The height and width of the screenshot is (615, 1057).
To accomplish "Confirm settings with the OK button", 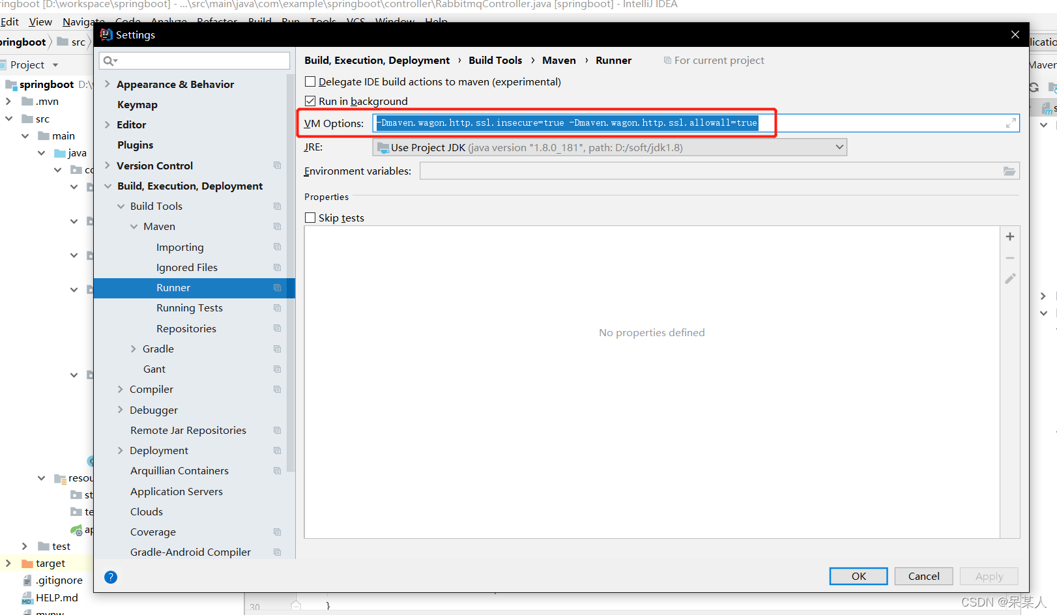I will click(x=858, y=576).
